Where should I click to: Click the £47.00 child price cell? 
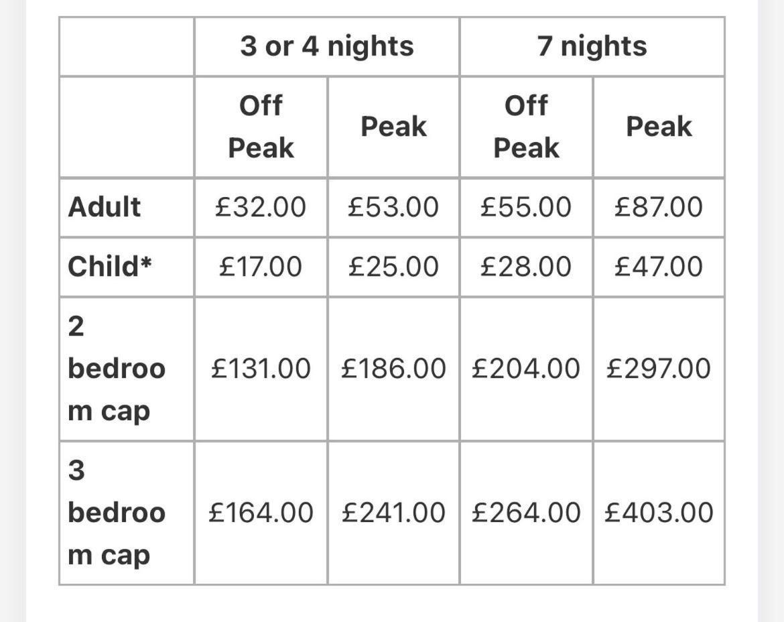point(659,267)
